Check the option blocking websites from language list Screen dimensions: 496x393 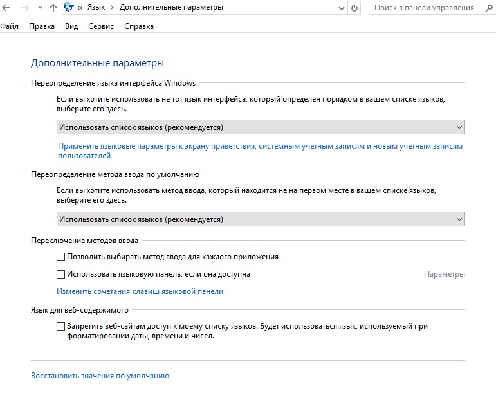coord(61,327)
